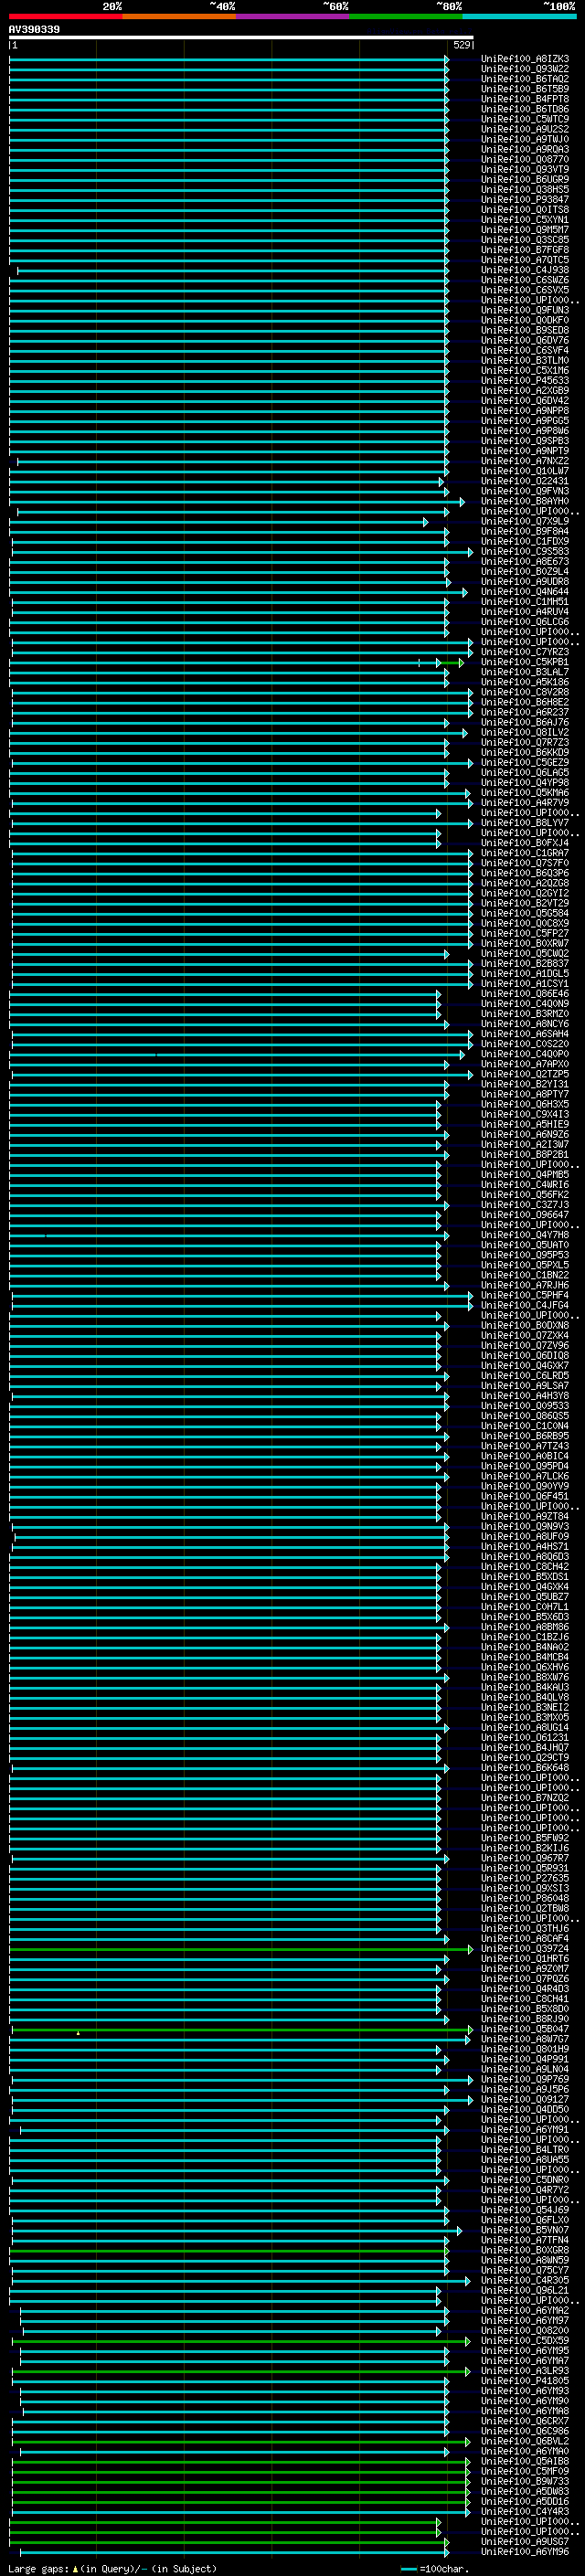Screen dimensions: 585x2576
Task: Select the UniRef100_P93847 label
Action: coord(525,200)
